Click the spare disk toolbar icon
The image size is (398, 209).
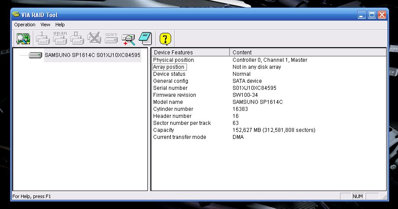(x=111, y=39)
